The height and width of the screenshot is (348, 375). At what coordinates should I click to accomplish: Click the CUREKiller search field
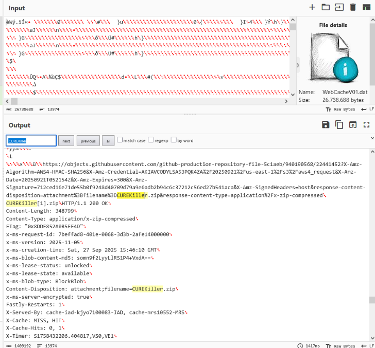point(31,141)
